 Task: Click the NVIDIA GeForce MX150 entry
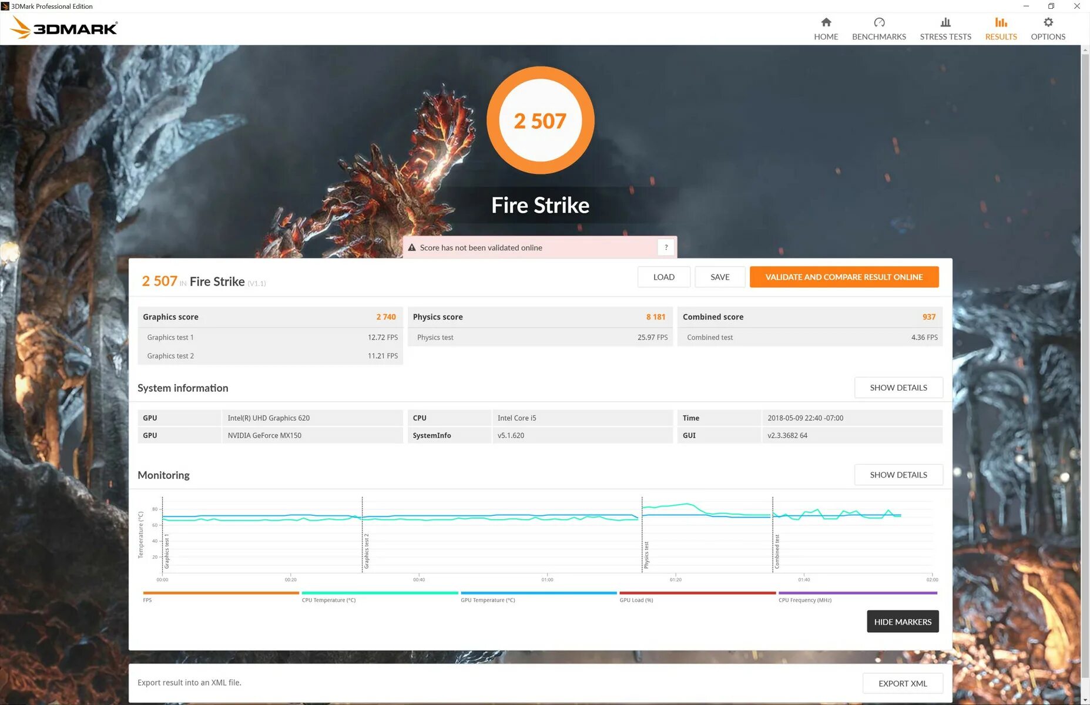point(264,436)
